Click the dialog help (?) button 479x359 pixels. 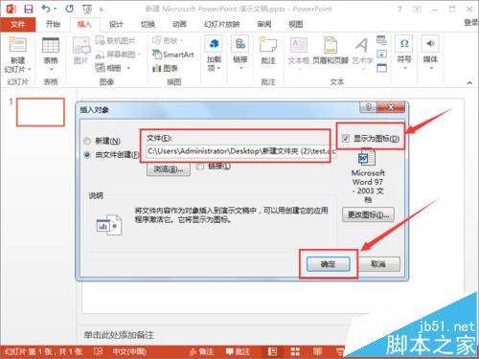pos(368,107)
